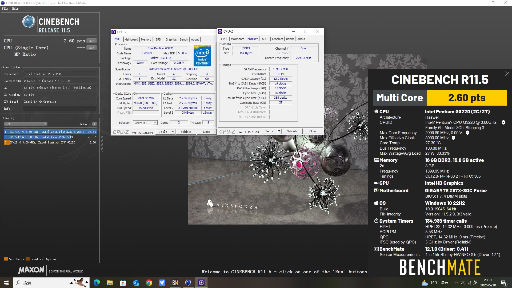Open File Explorer from the taskbar
The height and width of the screenshot is (288, 512).
[110, 283]
